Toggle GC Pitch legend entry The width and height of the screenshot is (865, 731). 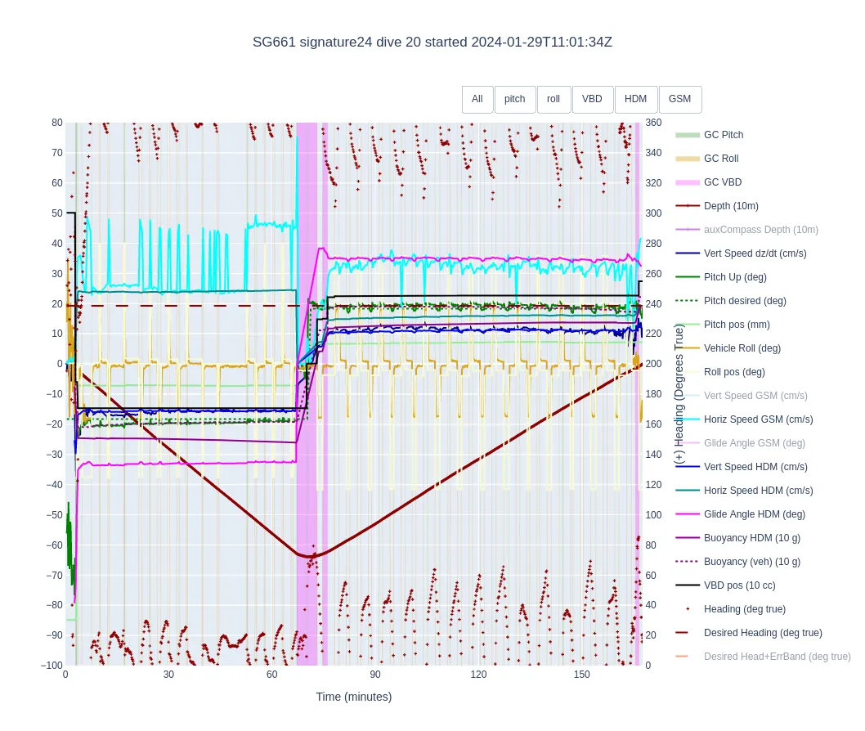(x=710, y=135)
